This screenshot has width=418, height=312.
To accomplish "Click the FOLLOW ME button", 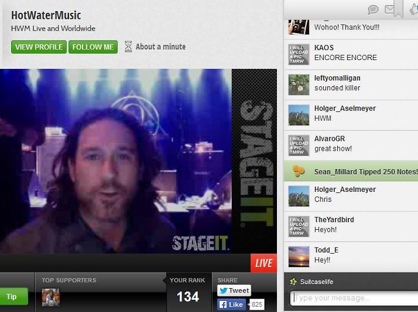I will (x=93, y=47).
